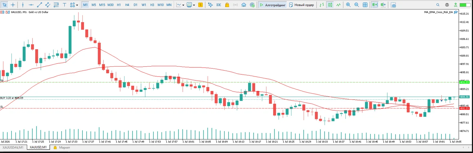473x153 pixels.
Task: Switch to the XAUUSDrfd,M1 chart tab
Action: click(13, 147)
